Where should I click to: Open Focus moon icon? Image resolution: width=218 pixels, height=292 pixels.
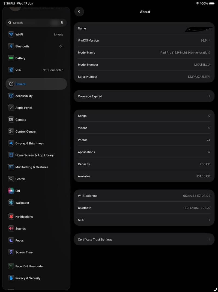pyautogui.click(x=11, y=241)
